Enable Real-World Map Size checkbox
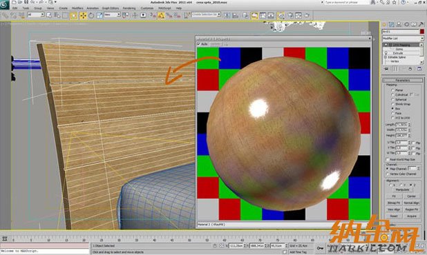This screenshot has height=255, width=427. [387, 159]
